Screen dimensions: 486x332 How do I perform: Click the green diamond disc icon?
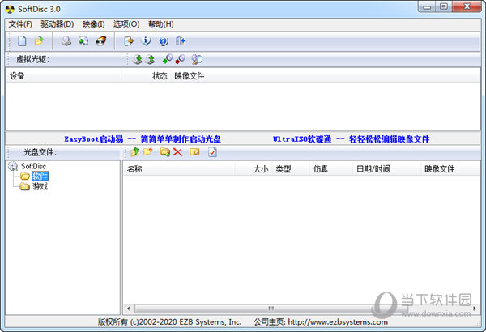click(168, 59)
